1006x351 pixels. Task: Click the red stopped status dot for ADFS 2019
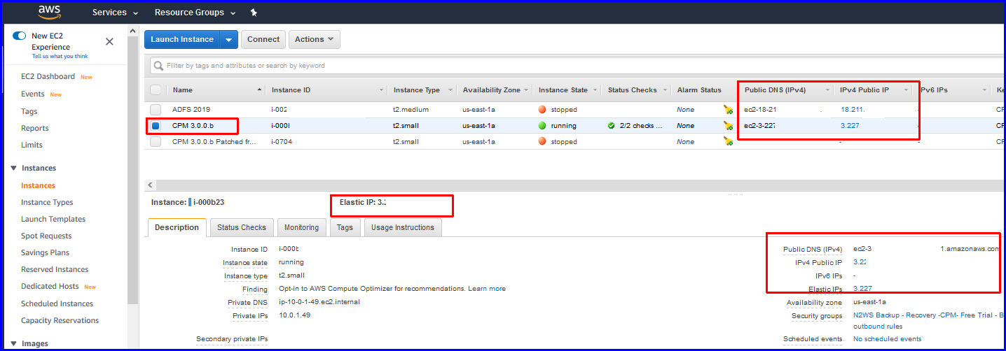coord(542,110)
